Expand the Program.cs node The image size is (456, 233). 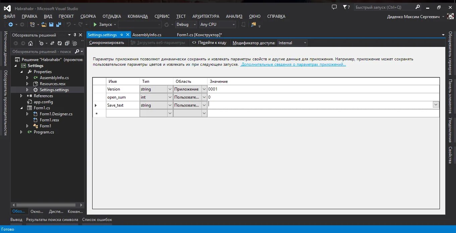coord(21,132)
